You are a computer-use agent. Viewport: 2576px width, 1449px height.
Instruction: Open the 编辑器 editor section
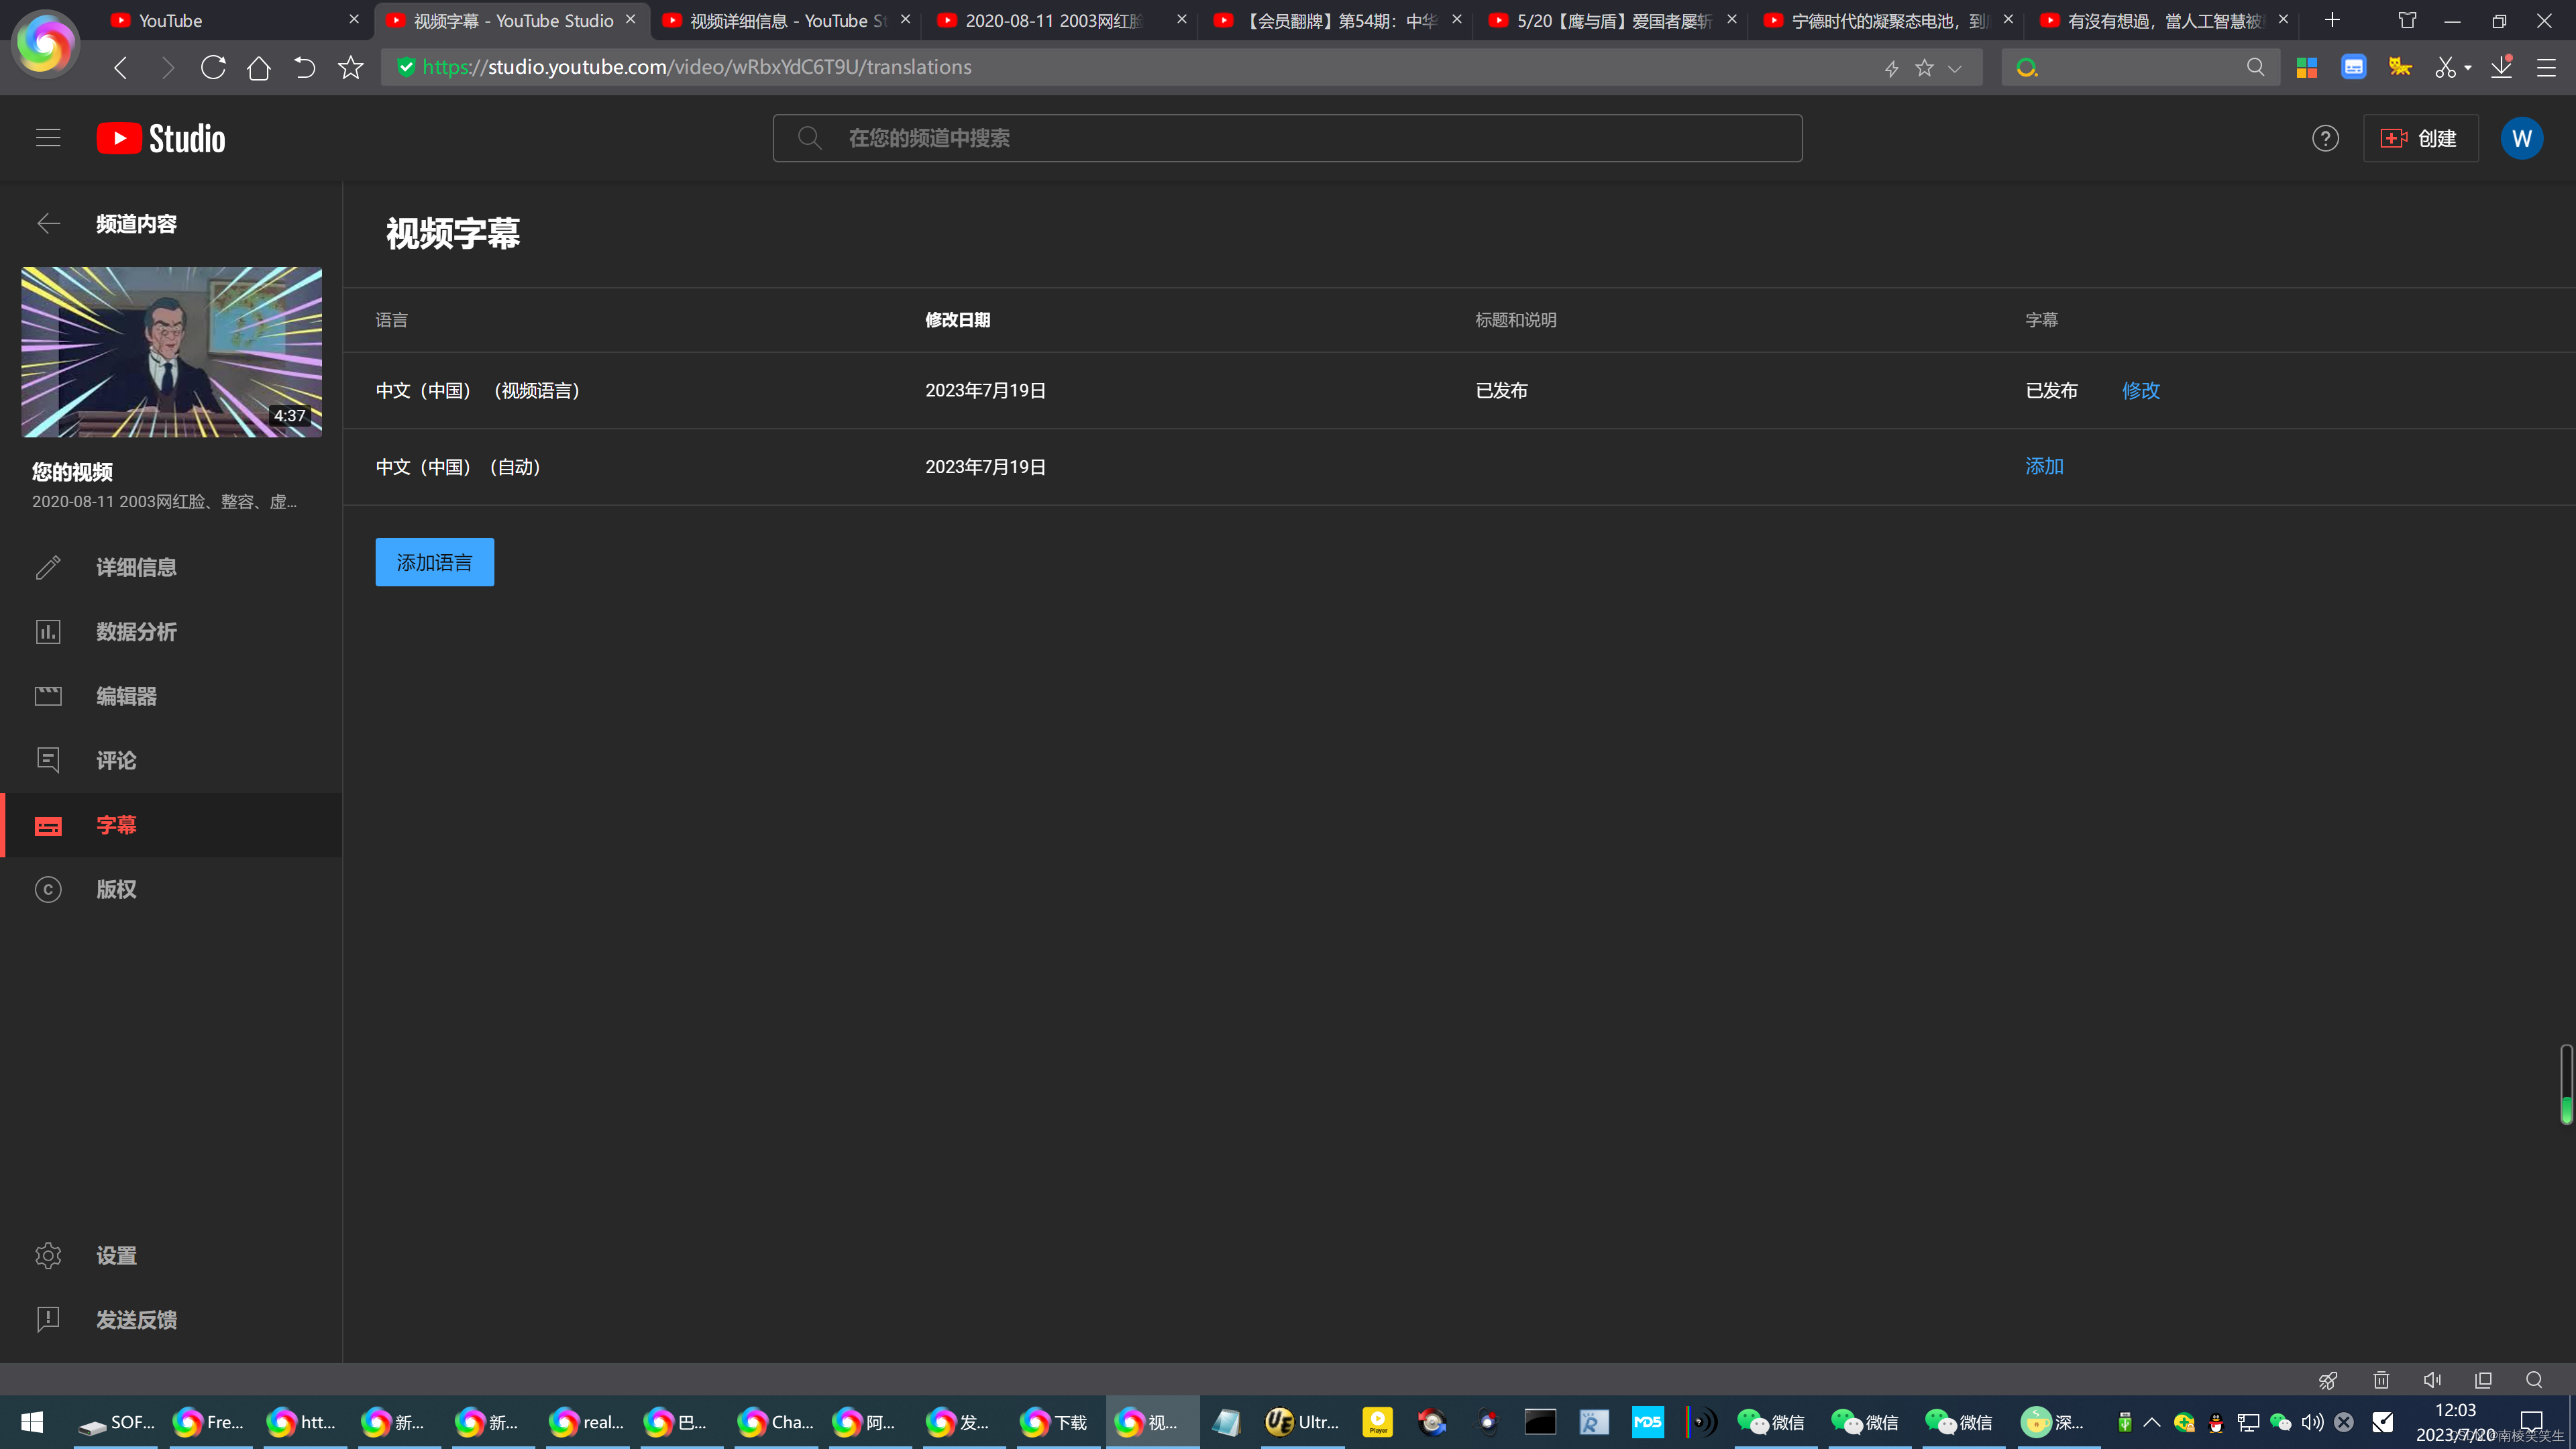[x=126, y=696]
